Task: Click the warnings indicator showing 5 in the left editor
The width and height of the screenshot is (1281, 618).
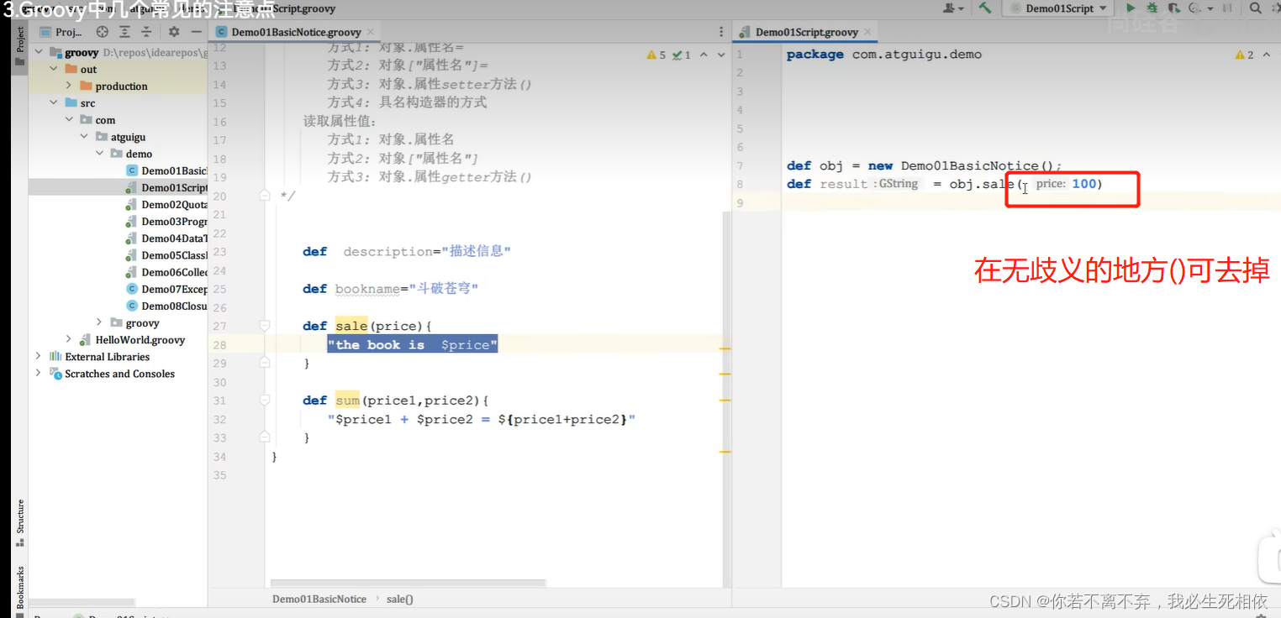Action: (656, 55)
